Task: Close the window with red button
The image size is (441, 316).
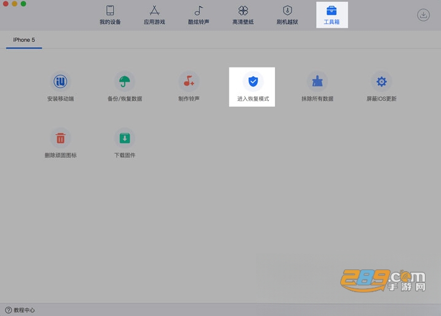Action: 6,4
